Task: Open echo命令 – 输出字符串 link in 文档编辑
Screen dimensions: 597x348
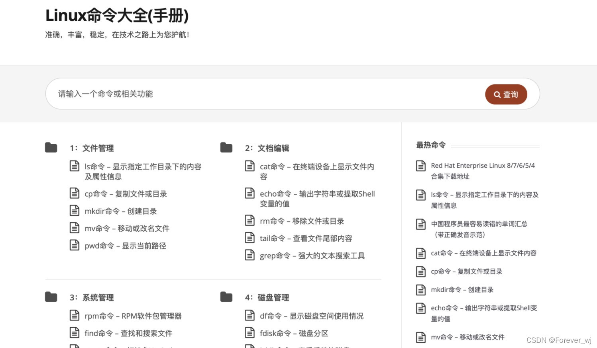Action: pyautogui.click(x=318, y=199)
